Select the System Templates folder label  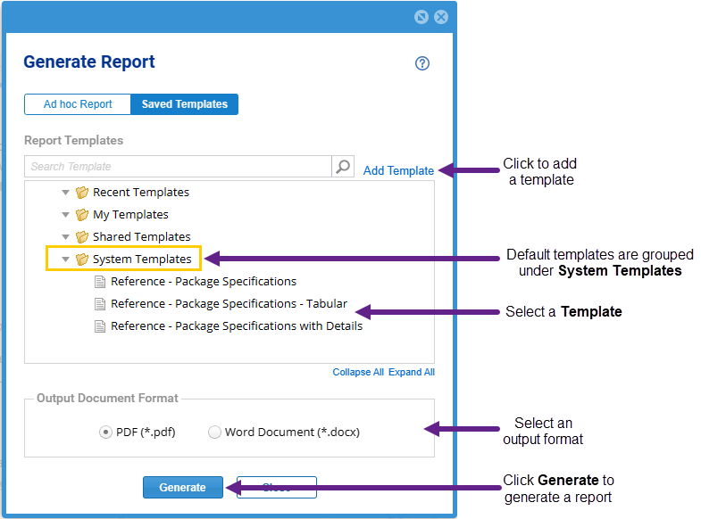[142, 259]
